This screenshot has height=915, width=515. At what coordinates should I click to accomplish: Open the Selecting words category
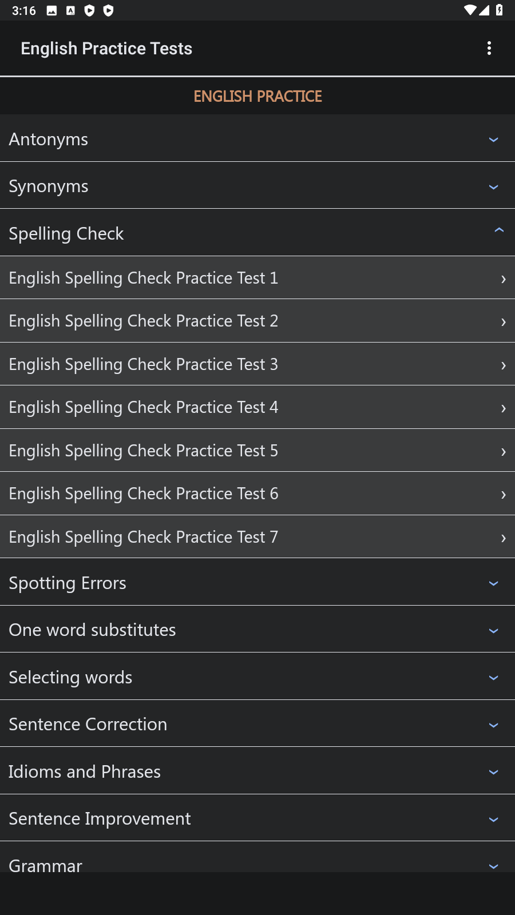(x=257, y=677)
